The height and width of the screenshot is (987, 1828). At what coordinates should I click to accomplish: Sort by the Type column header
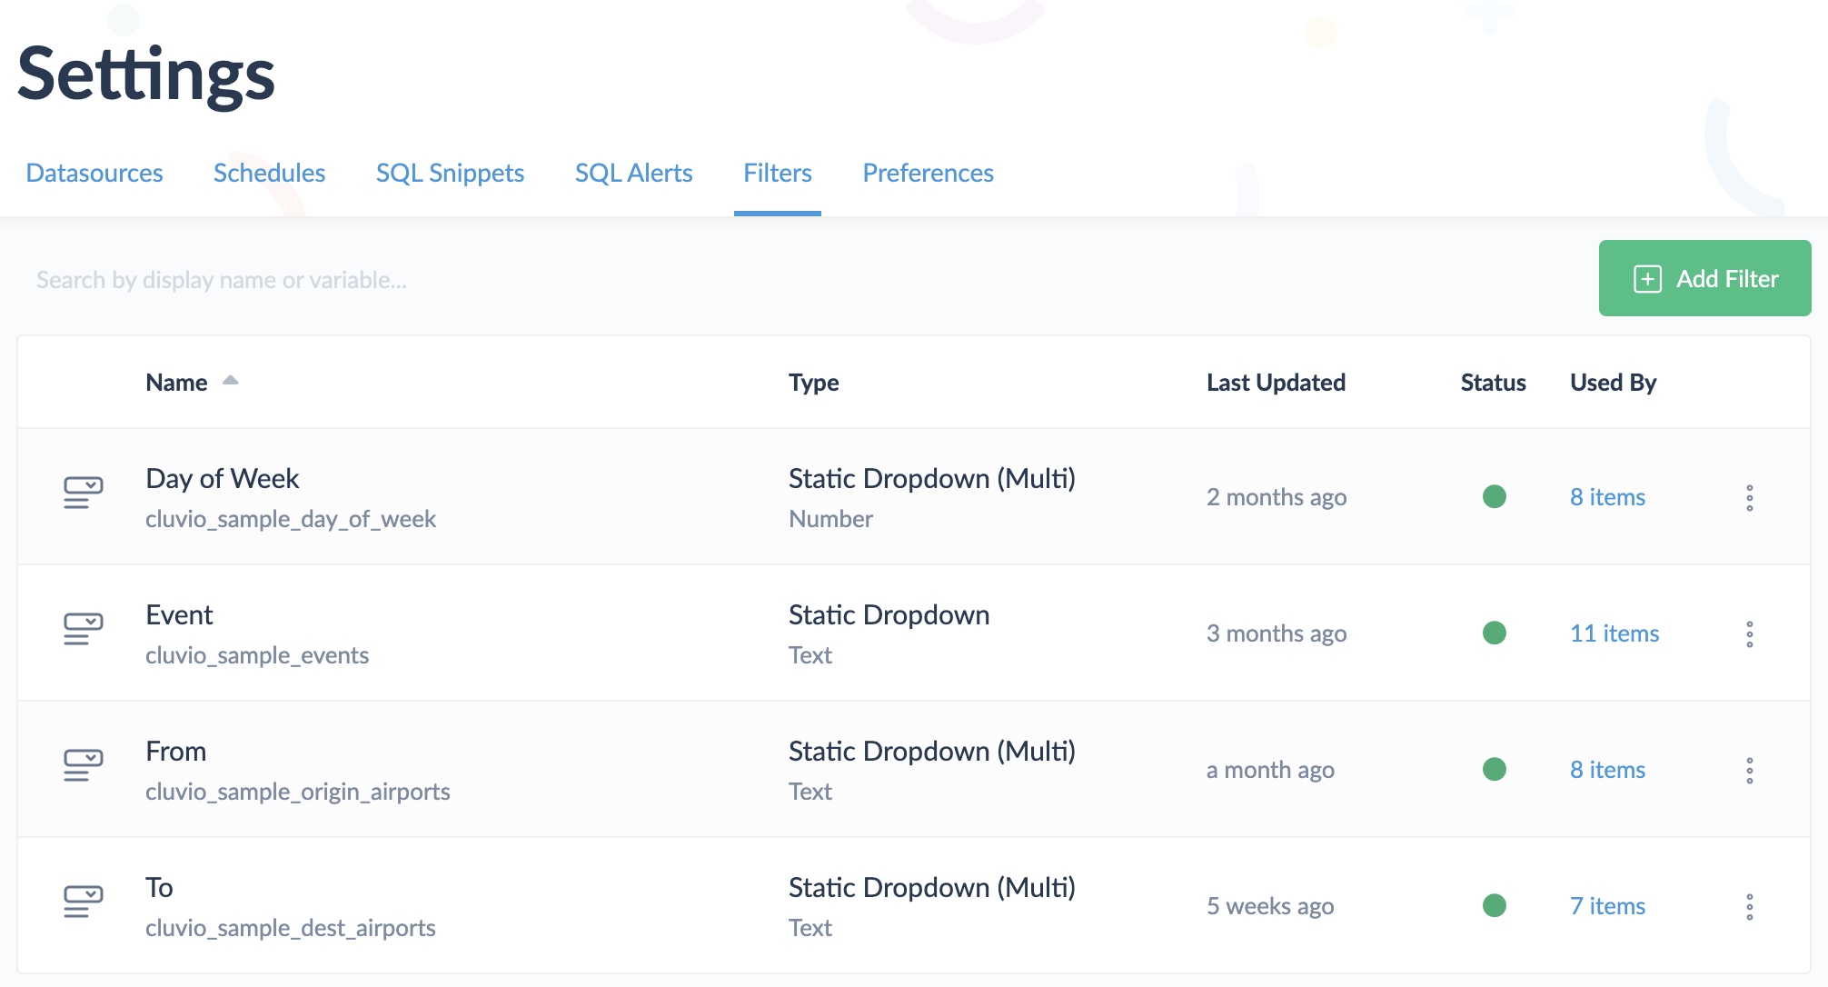[x=813, y=383]
